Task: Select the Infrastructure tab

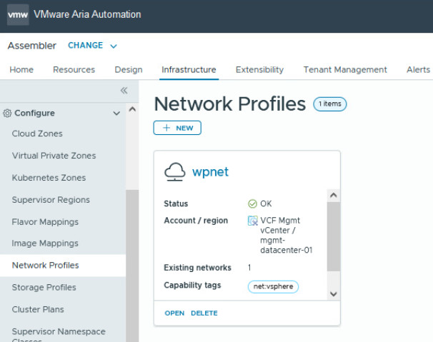Action: point(189,69)
